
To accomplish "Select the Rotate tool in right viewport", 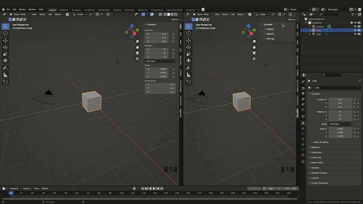I will (x=189, y=47).
